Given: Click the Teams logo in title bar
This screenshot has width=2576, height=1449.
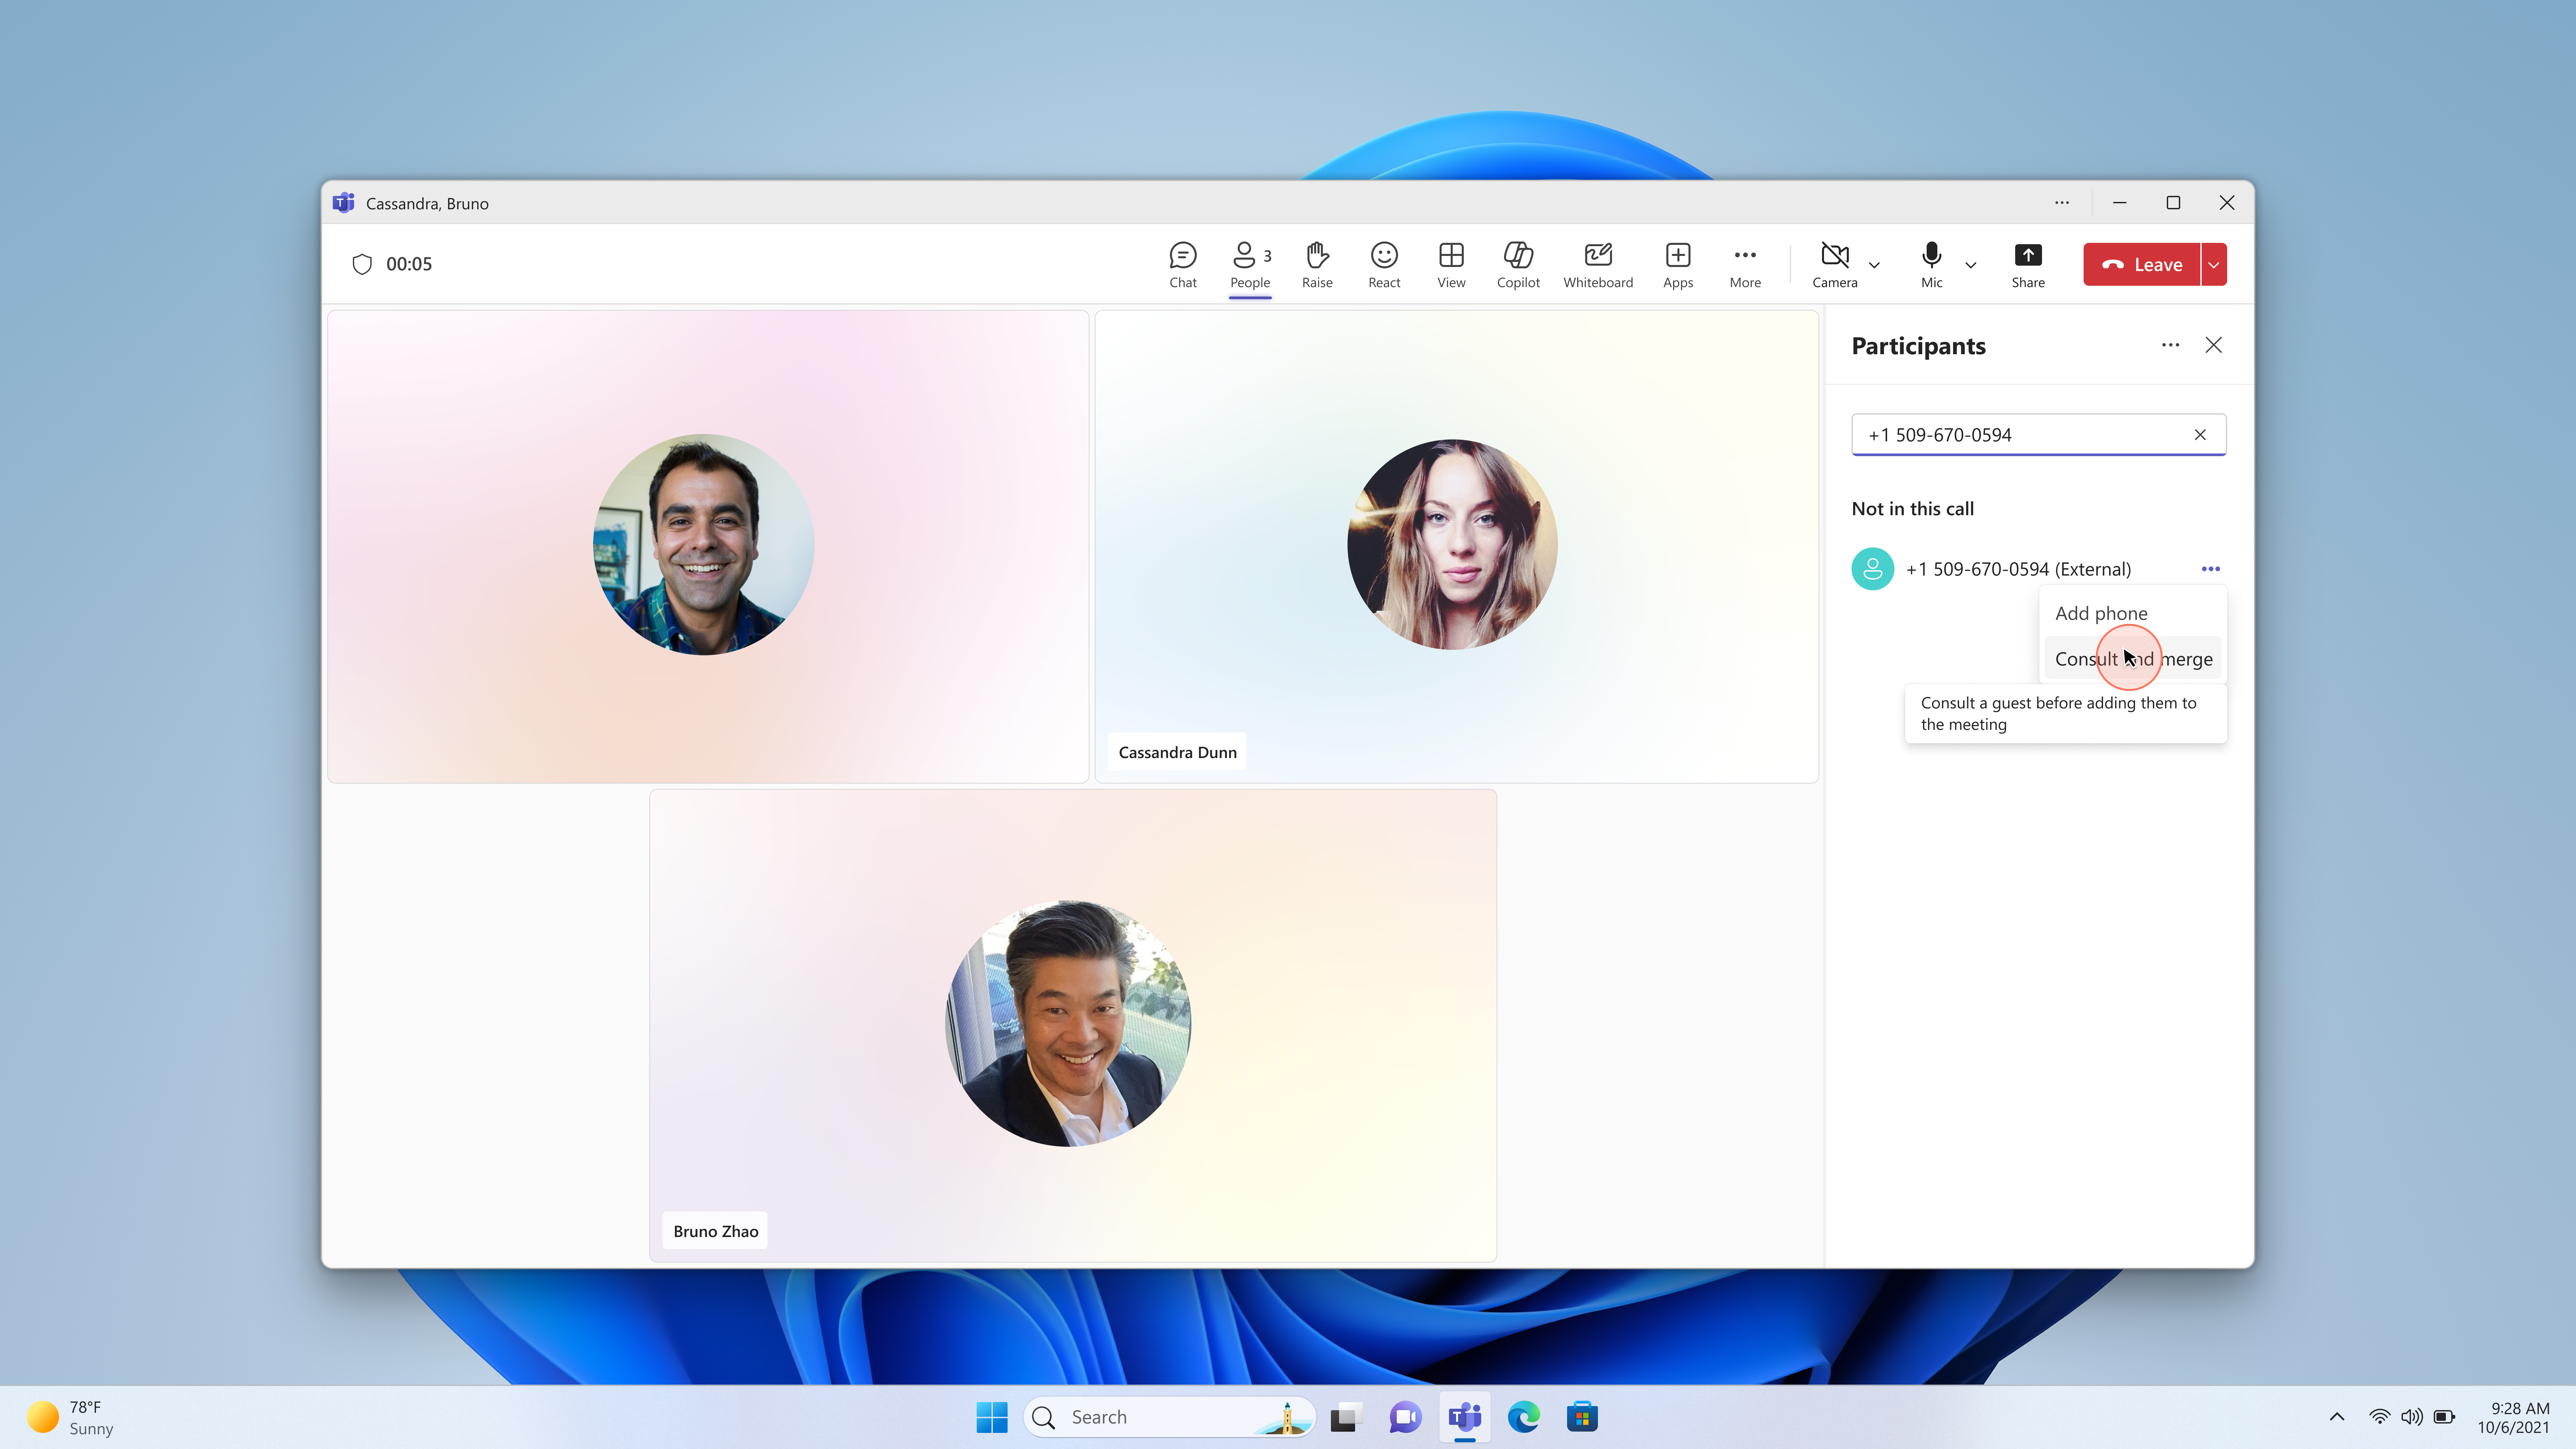Looking at the screenshot, I should tap(344, 203).
